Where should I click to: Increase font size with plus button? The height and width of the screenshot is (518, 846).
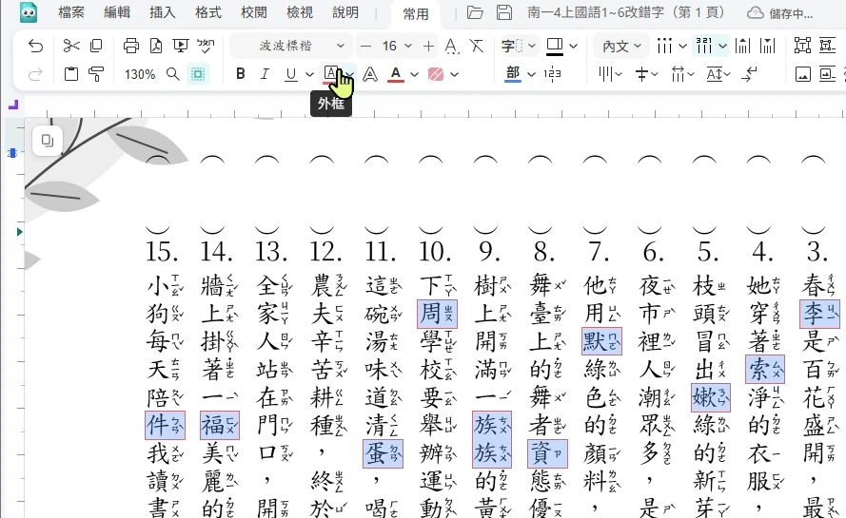click(x=428, y=47)
